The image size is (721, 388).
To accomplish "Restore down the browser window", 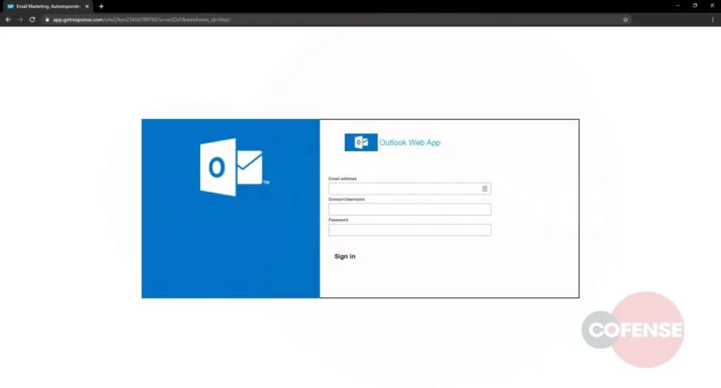I will coord(695,6).
